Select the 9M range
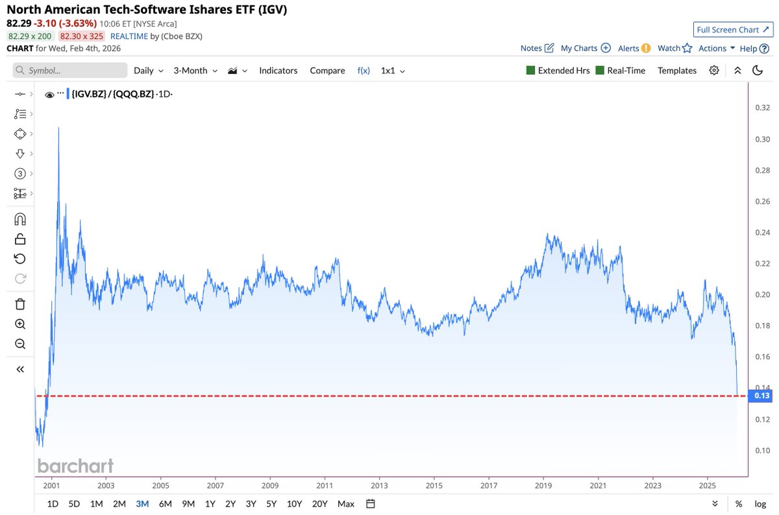779x515 pixels. click(x=188, y=503)
